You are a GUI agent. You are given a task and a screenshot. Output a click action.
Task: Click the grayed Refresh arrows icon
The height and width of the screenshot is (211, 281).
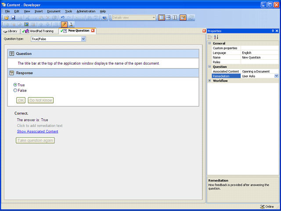pyautogui.click(x=191, y=18)
